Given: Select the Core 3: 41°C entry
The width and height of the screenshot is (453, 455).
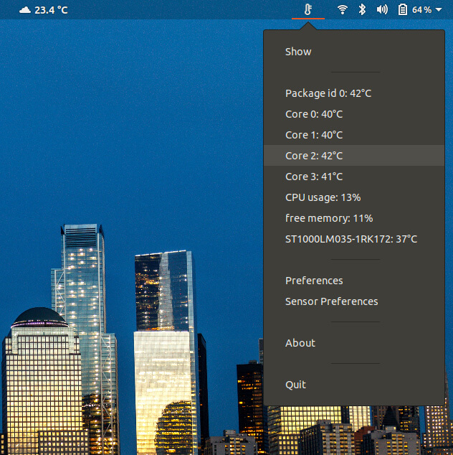Looking at the screenshot, I should pos(354,177).
